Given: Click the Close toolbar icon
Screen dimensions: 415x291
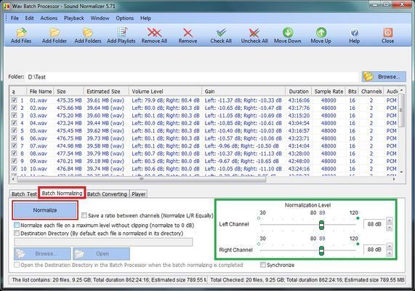Looking at the screenshot, I should 387,33.
